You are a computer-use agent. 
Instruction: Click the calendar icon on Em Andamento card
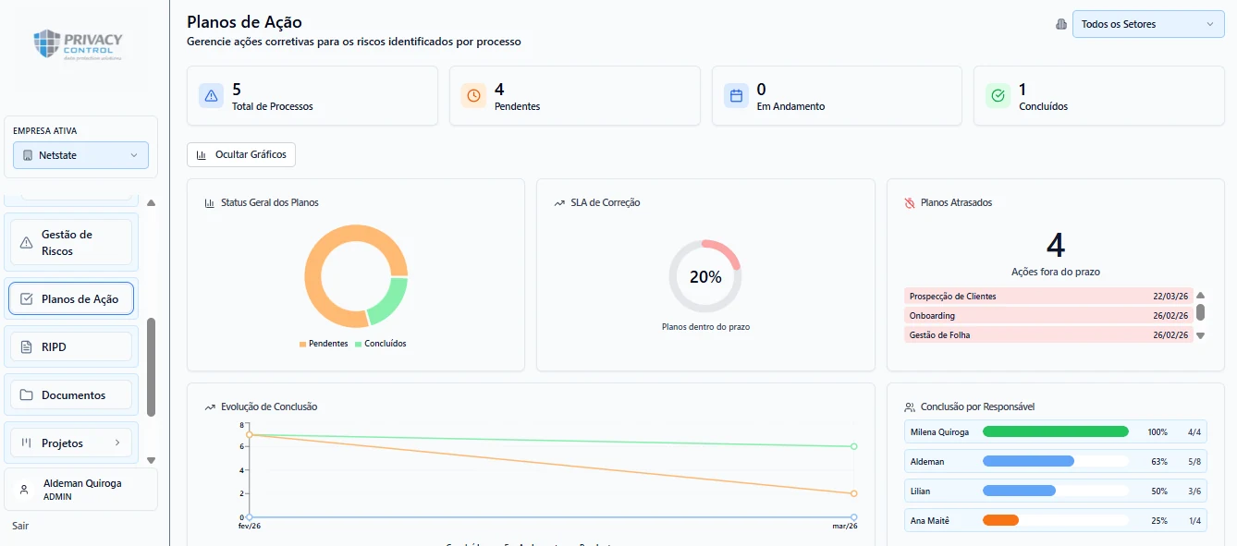[x=736, y=95]
